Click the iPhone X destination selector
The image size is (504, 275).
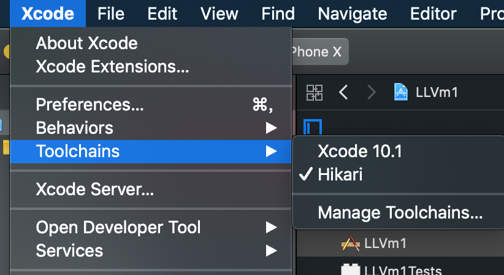pyautogui.click(x=320, y=52)
